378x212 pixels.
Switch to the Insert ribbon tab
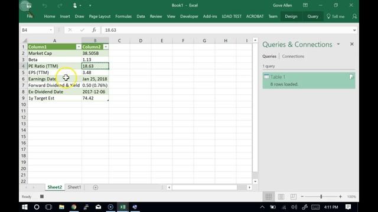click(x=65, y=16)
